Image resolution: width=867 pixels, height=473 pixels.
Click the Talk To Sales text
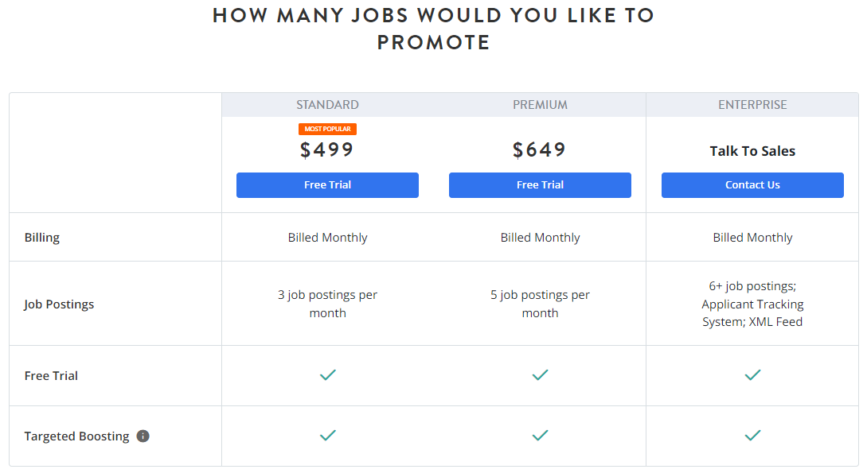point(752,150)
